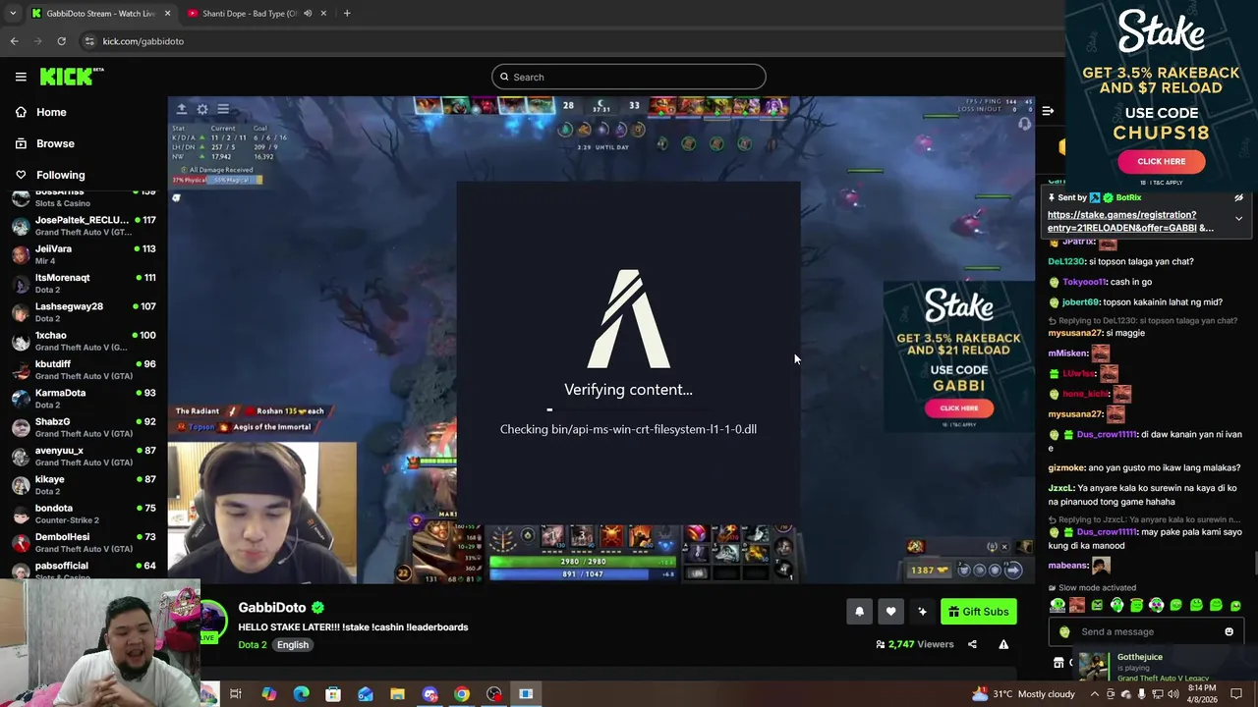Open JeiiVara channel in sidebar
This screenshot has width=1258, height=707.
[84, 254]
